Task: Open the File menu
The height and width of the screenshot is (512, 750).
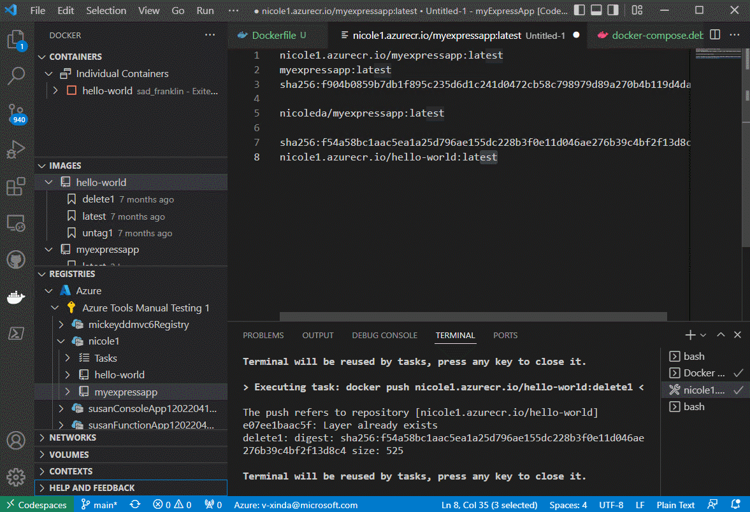Action: coord(38,11)
